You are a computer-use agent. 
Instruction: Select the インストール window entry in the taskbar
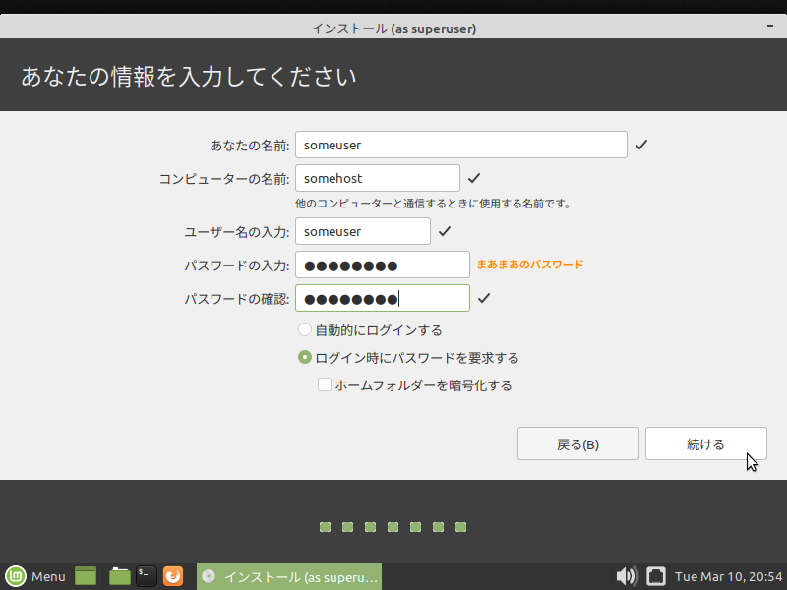[x=289, y=576]
